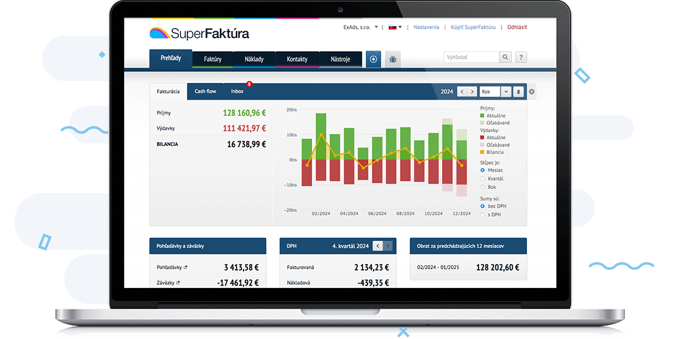This screenshot has width=679, height=339.
Task: Click the Pohľadávky a záväzky panel header
Action: pos(208,246)
